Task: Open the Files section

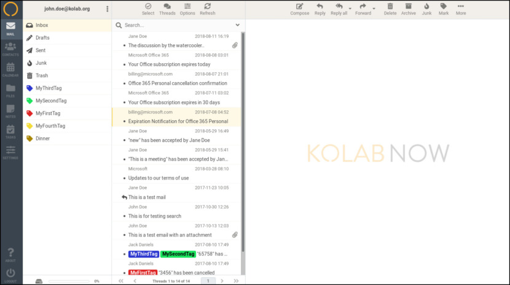Action: [10, 91]
